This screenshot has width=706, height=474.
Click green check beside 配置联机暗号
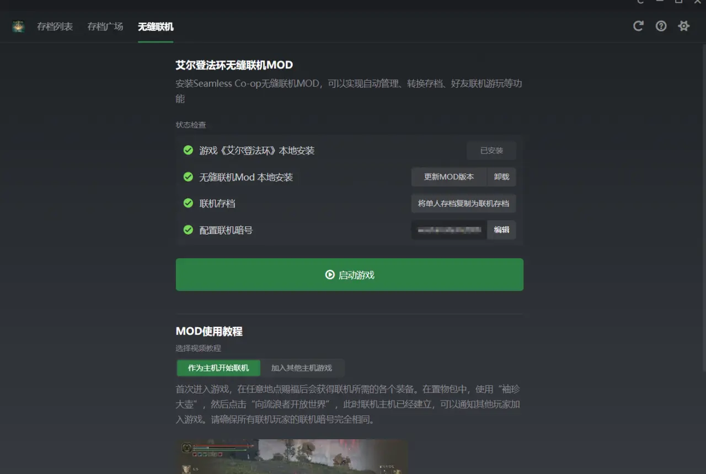coord(188,230)
